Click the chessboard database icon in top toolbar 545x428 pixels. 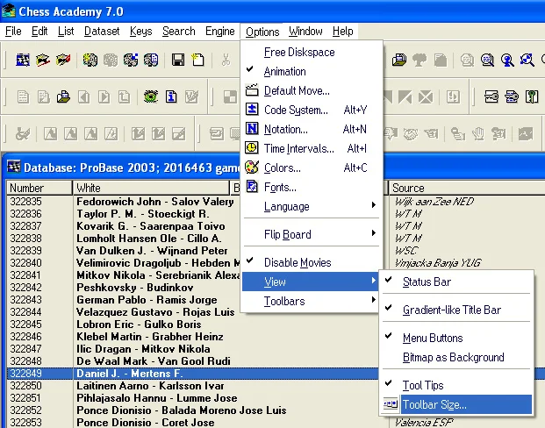23,61
